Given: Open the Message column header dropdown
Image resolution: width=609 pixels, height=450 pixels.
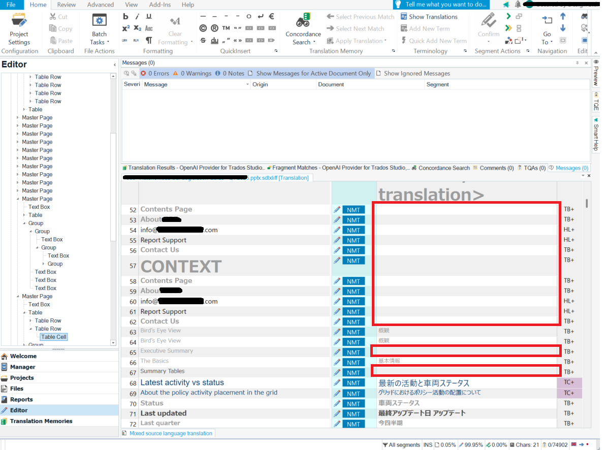Looking at the screenshot, I should pyautogui.click(x=247, y=84).
